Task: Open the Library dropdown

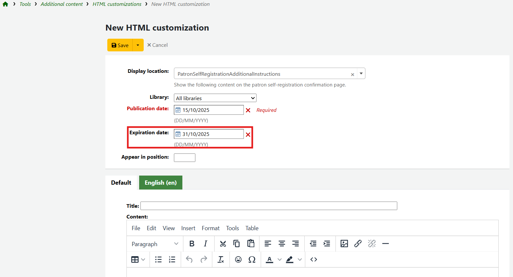Action: pos(215,98)
